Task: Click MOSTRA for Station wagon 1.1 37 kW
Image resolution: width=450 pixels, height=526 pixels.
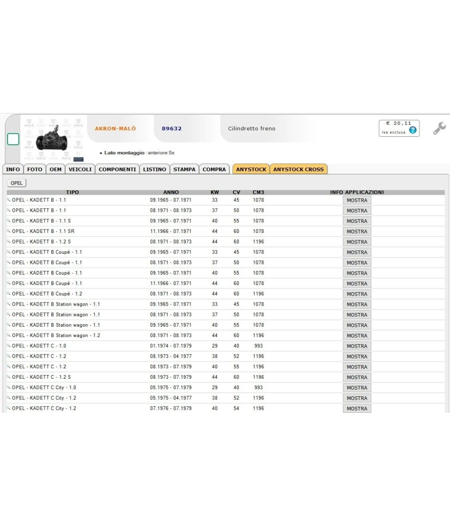Action: pos(357,315)
